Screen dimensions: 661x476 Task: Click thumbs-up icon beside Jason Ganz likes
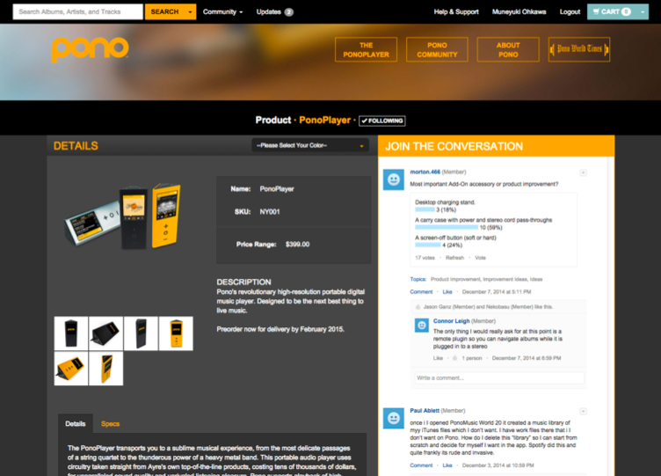click(x=418, y=307)
